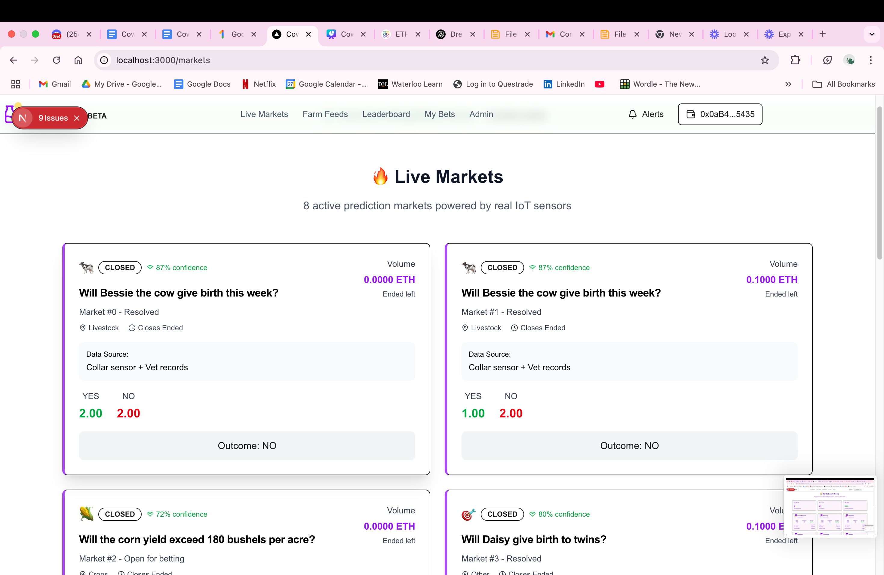
Task: Bookmark this page with the star
Action: pos(764,60)
